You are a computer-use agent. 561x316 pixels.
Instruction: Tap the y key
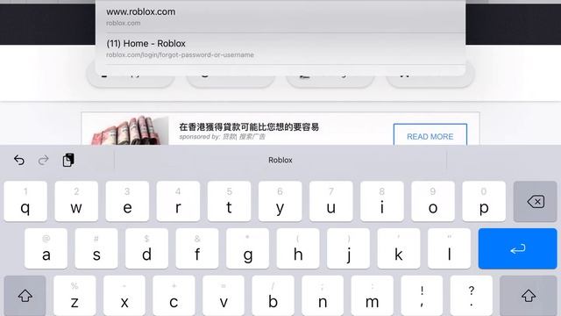280,201
